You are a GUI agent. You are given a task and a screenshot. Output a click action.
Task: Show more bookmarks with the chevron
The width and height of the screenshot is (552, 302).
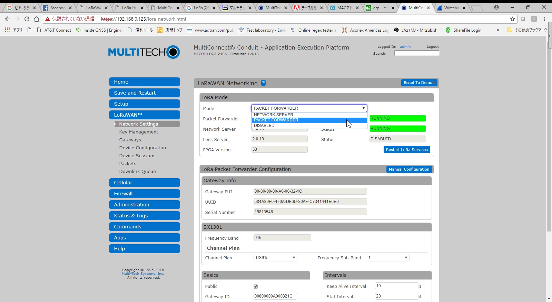(x=498, y=30)
